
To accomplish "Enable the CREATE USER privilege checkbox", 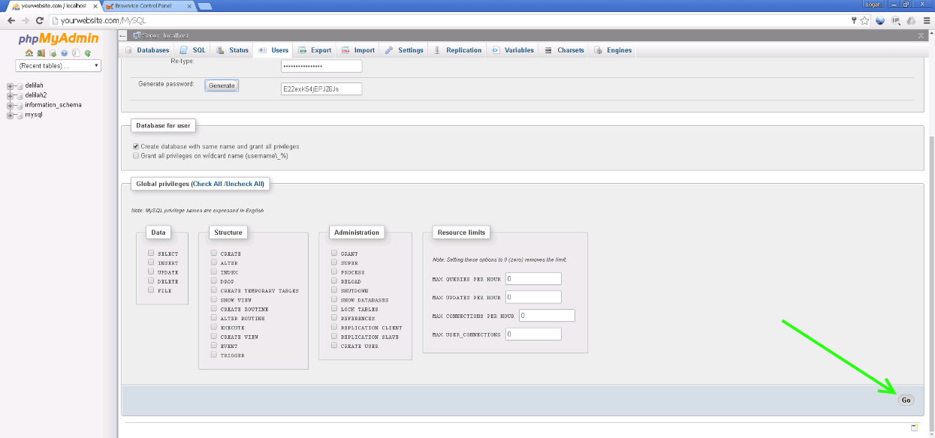I will [x=334, y=346].
